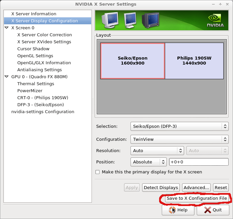Open the Selection display dropdown
This screenshot has width=233, height=219.
pyautogui.click(x=179, y=126)
